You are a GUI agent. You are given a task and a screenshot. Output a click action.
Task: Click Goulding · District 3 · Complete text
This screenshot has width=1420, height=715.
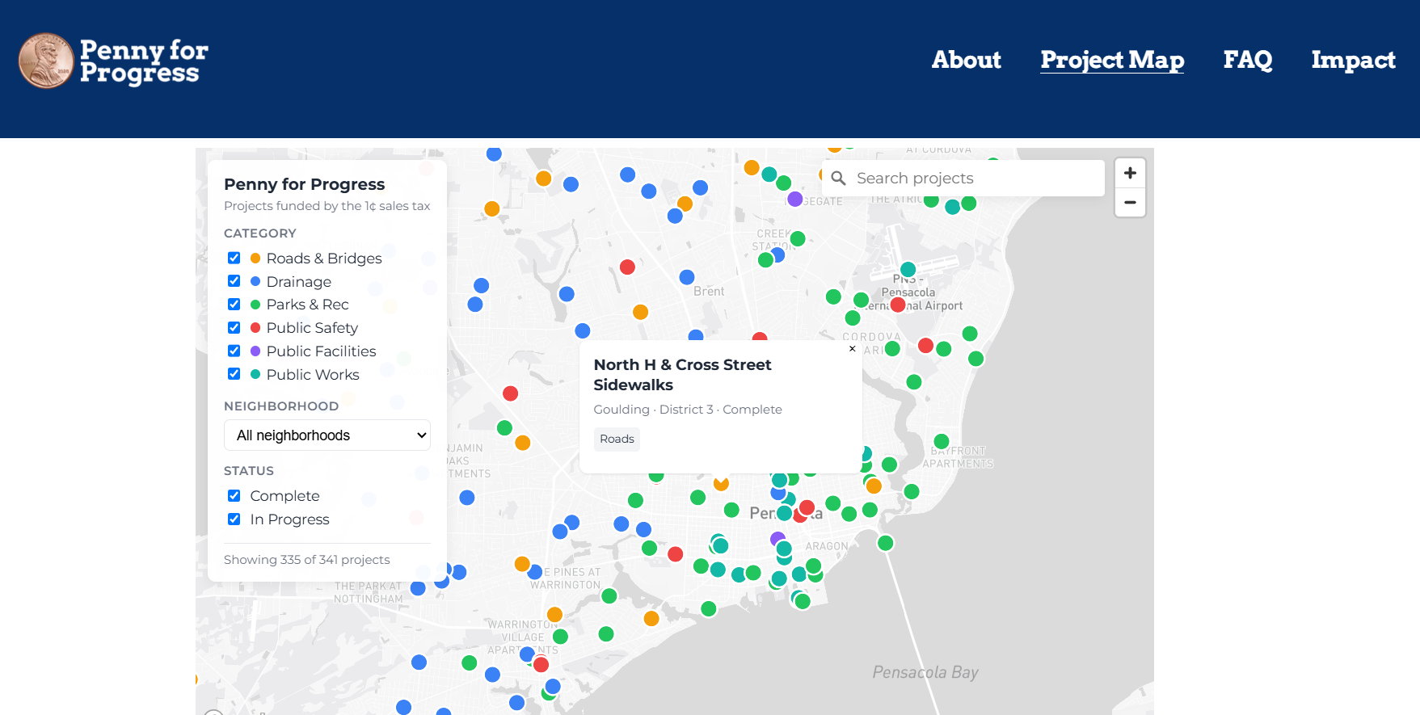688,410
